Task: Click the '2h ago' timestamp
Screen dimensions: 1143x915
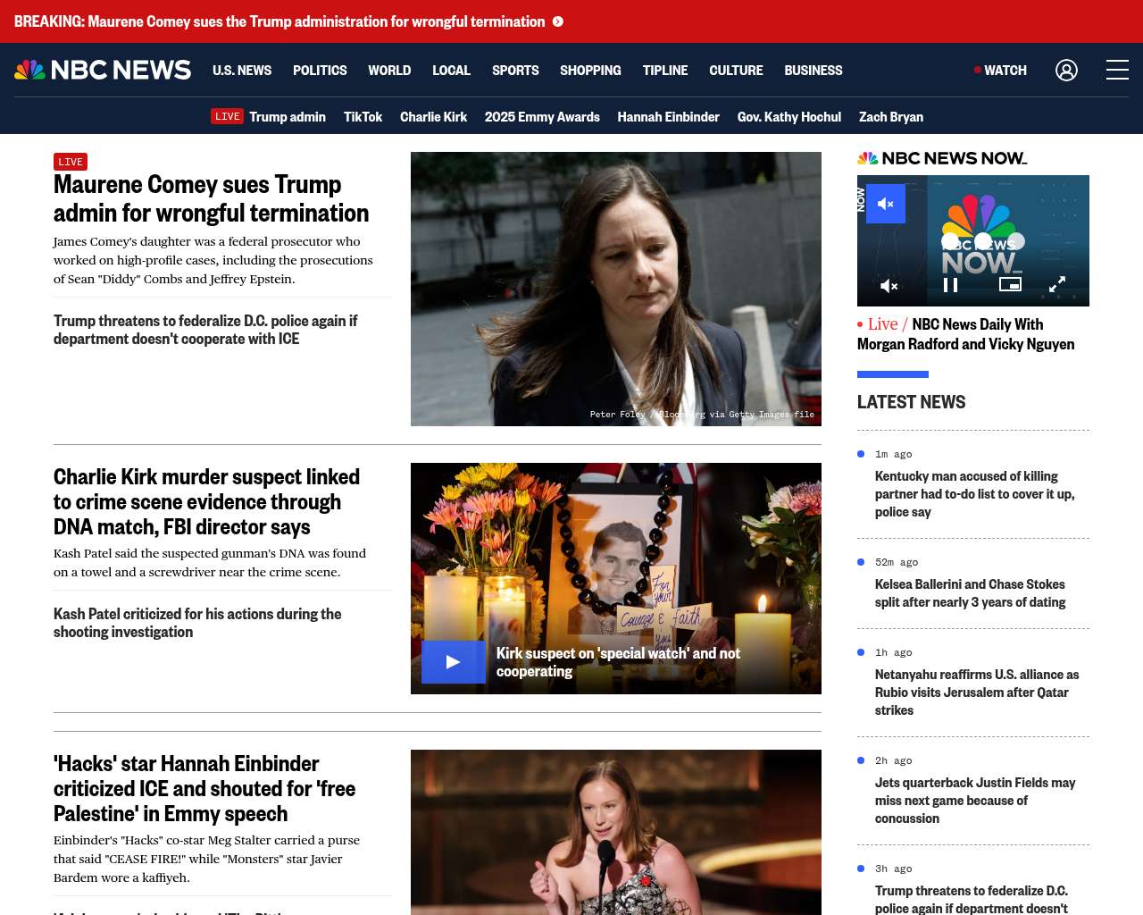Action: (x=893, y=760)
